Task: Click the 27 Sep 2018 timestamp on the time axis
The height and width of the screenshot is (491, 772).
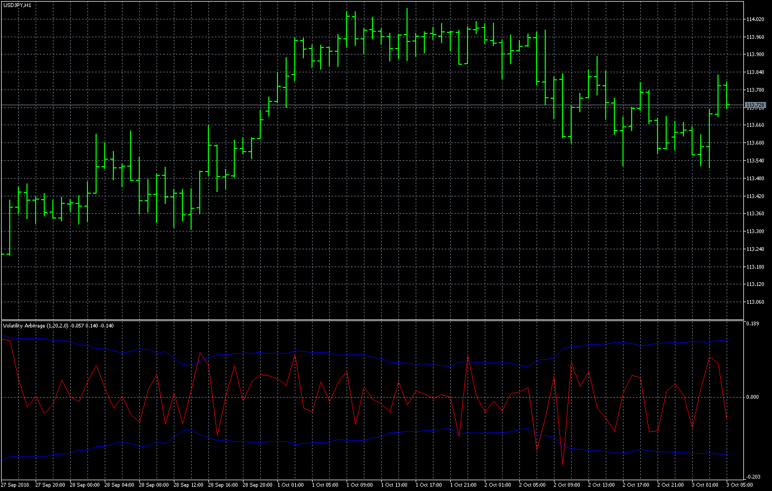Action: click(x=14, y=485)
